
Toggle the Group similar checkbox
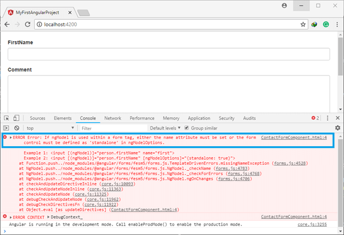tap(186, 128)
